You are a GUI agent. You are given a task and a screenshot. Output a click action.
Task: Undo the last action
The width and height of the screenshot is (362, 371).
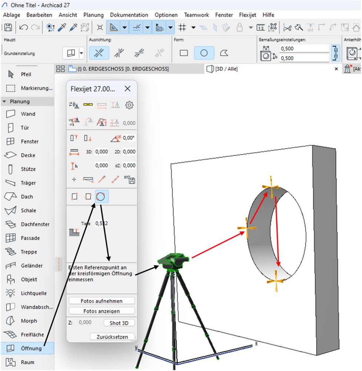click(23, 27)
